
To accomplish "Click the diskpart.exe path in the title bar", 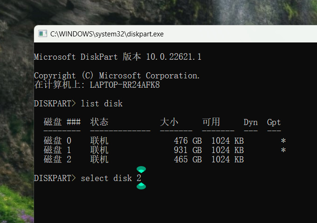I will coord(107,34).
